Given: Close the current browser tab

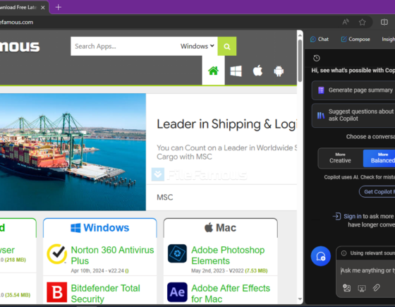Looking at the screenshot, I should (x=43, y=8).
